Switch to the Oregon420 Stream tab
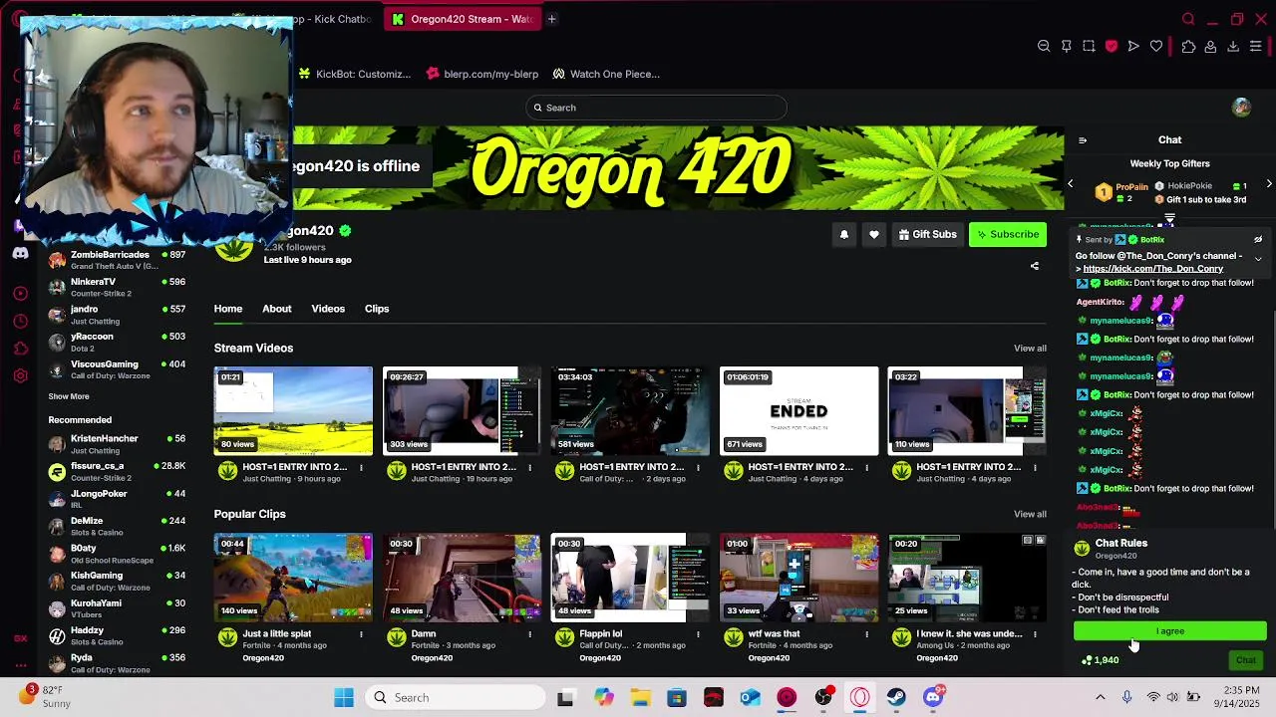Screen dimensions: 1276x717 (463, 19)
